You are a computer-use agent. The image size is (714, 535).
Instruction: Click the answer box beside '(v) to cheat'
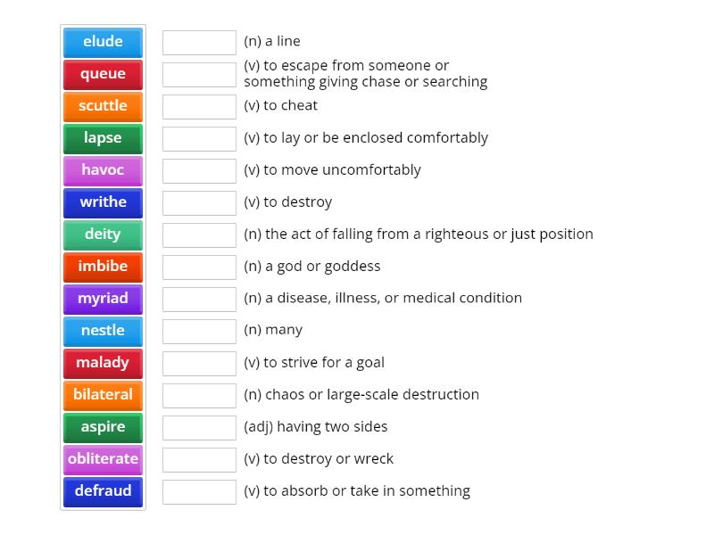[199, 106]
